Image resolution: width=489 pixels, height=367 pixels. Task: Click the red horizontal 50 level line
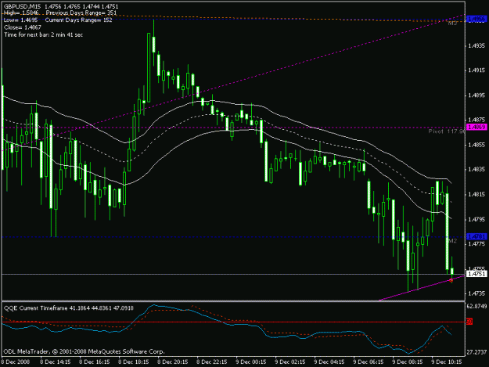(x=233, y=322)
